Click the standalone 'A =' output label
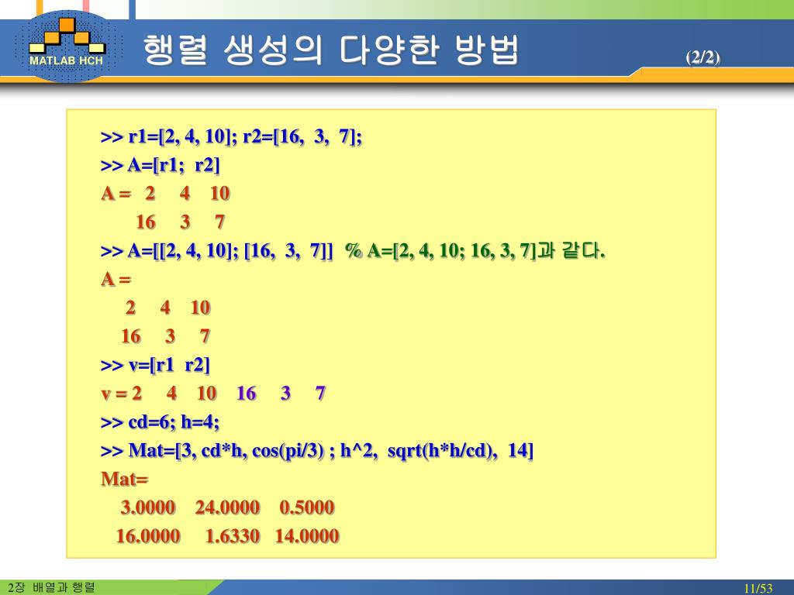This screenshot has height=595, width=794. click(x=116, y=279)
